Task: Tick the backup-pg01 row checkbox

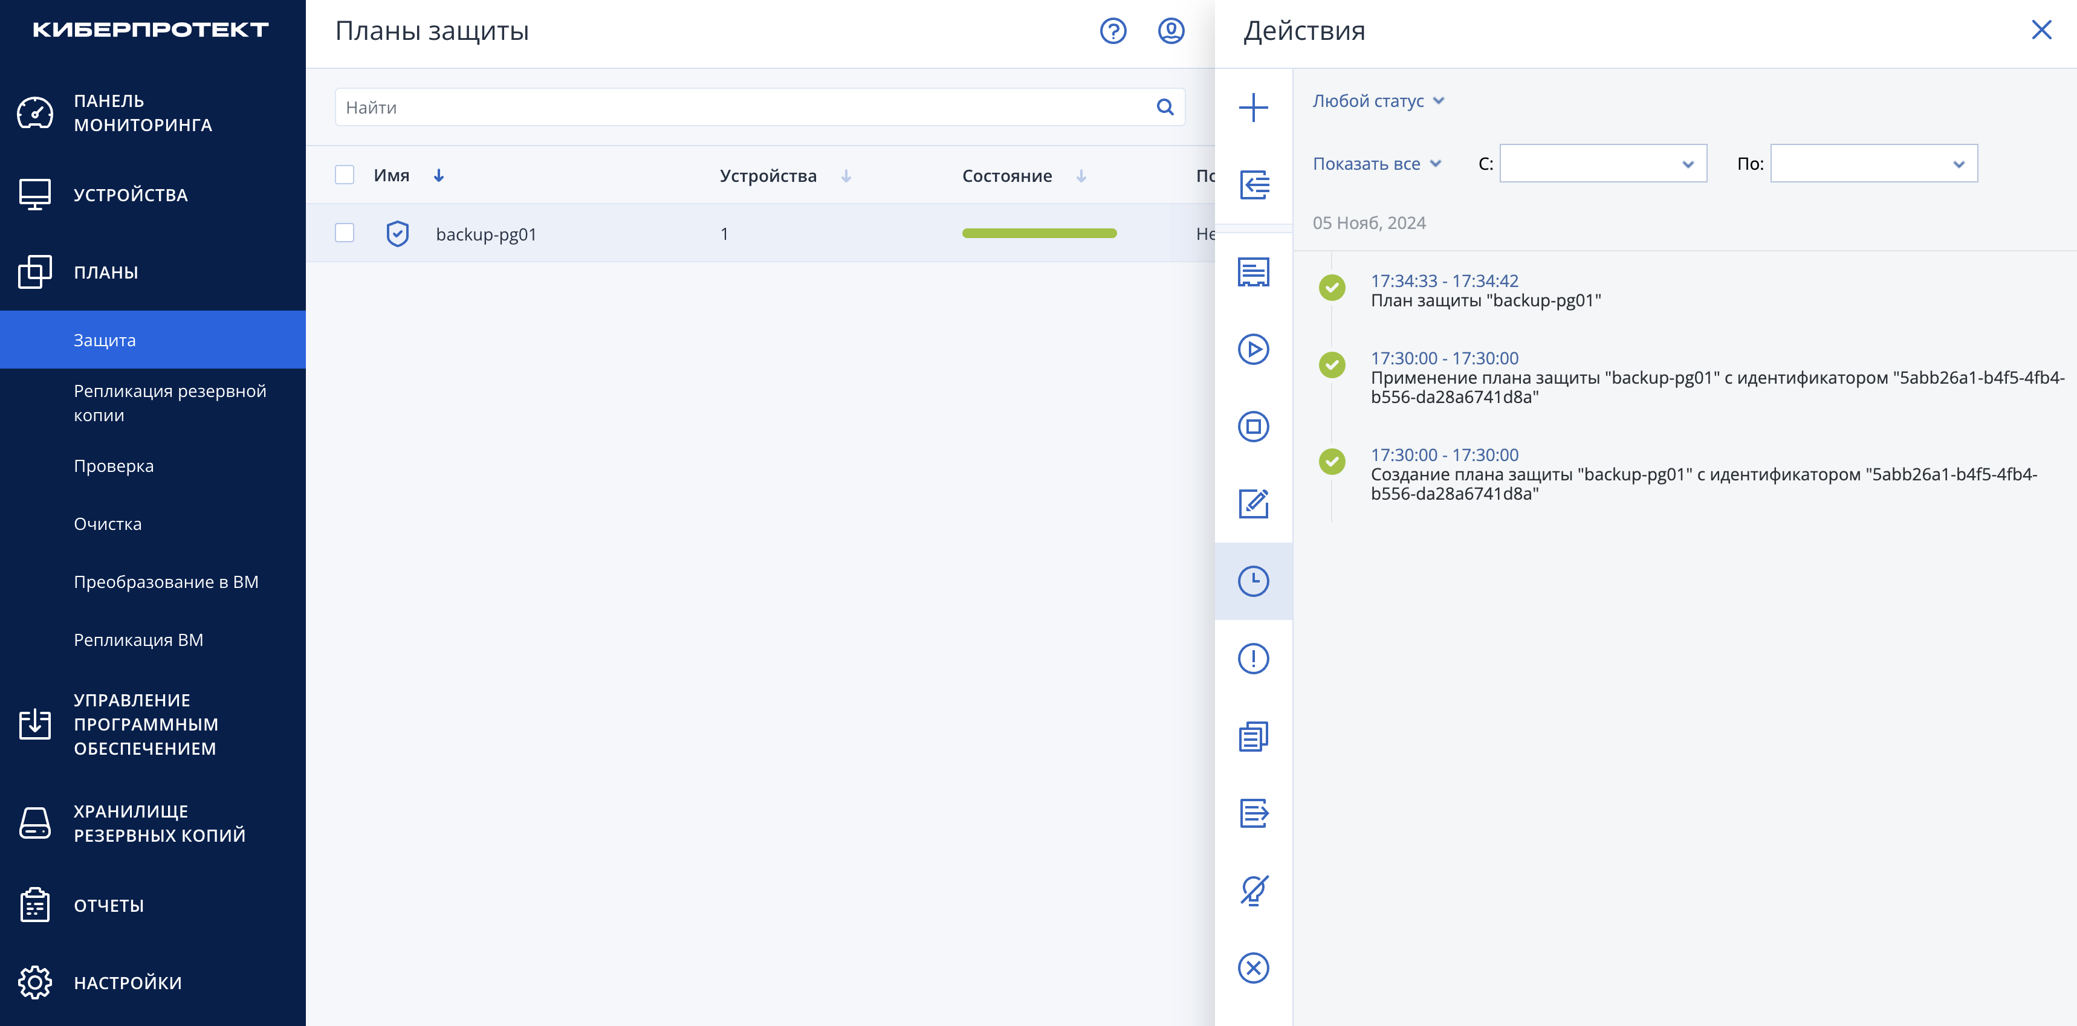Action: click(x=345, y=233)
